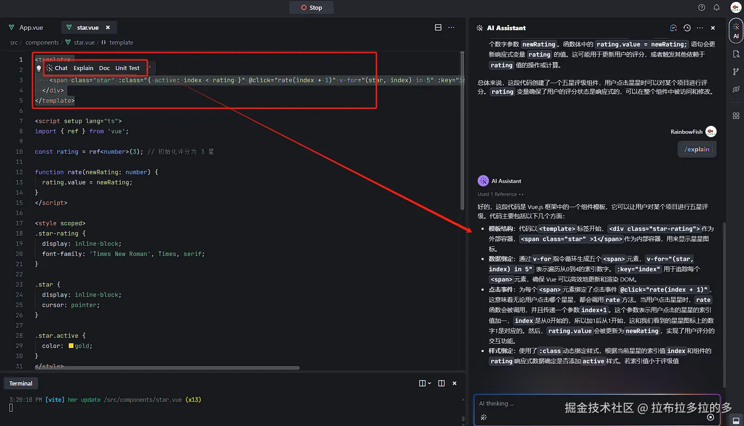Click the RainbowFish user avatar in chat
The height and width of the screenshot is (426, 744).
711,131
